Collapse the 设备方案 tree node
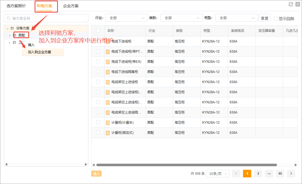 point(7,29)
